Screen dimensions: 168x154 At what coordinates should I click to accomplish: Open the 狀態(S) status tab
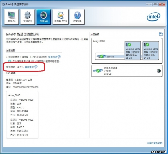coord(12,17)
